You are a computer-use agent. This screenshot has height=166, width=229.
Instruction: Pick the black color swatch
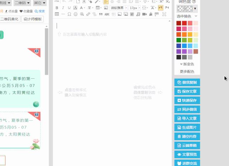point(178,57)
